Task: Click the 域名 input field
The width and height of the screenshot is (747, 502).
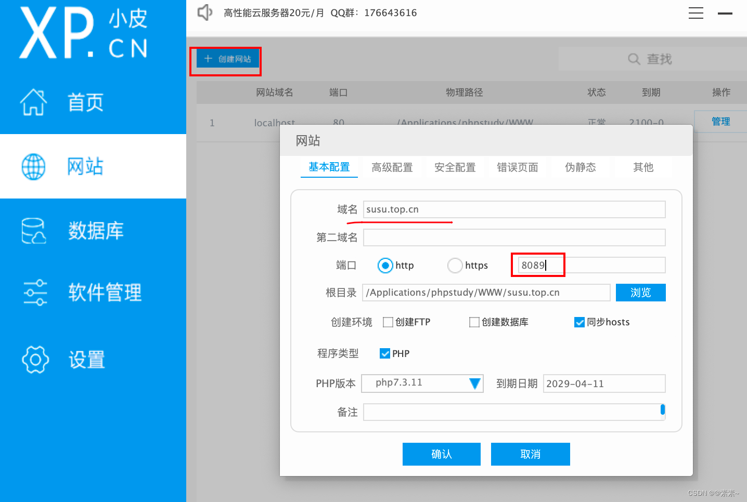Action: click(514, 209)
